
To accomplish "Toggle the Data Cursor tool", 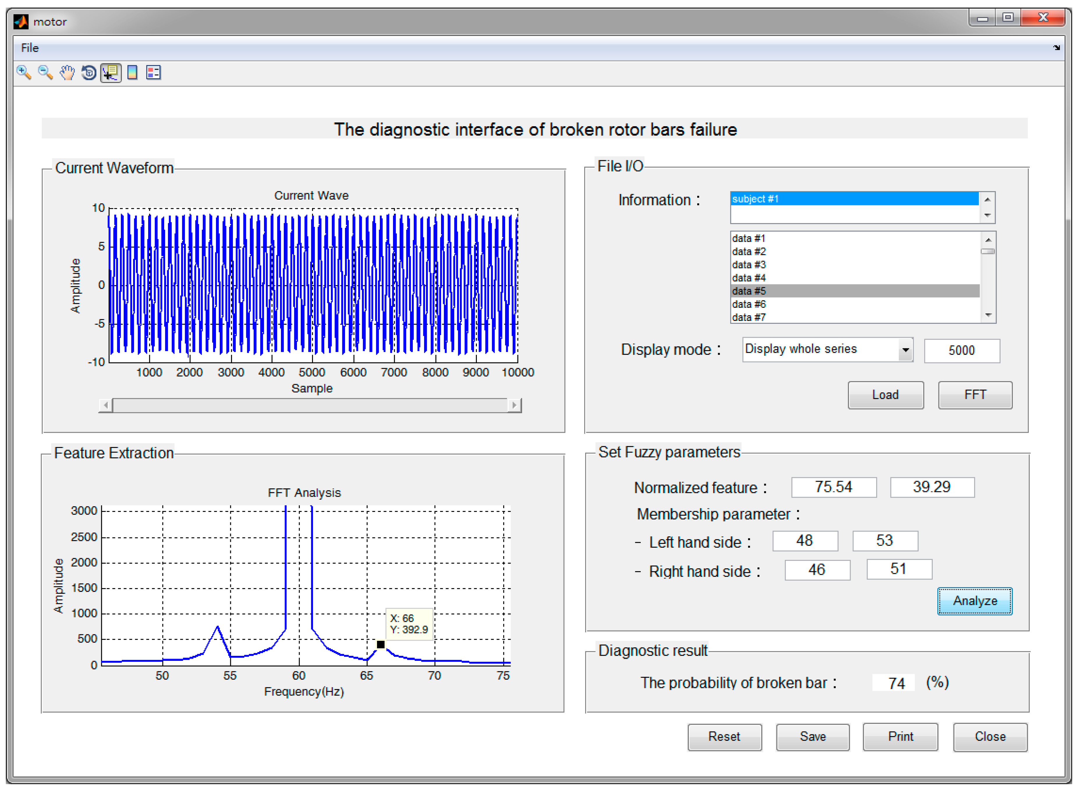I will click(111, 73).
